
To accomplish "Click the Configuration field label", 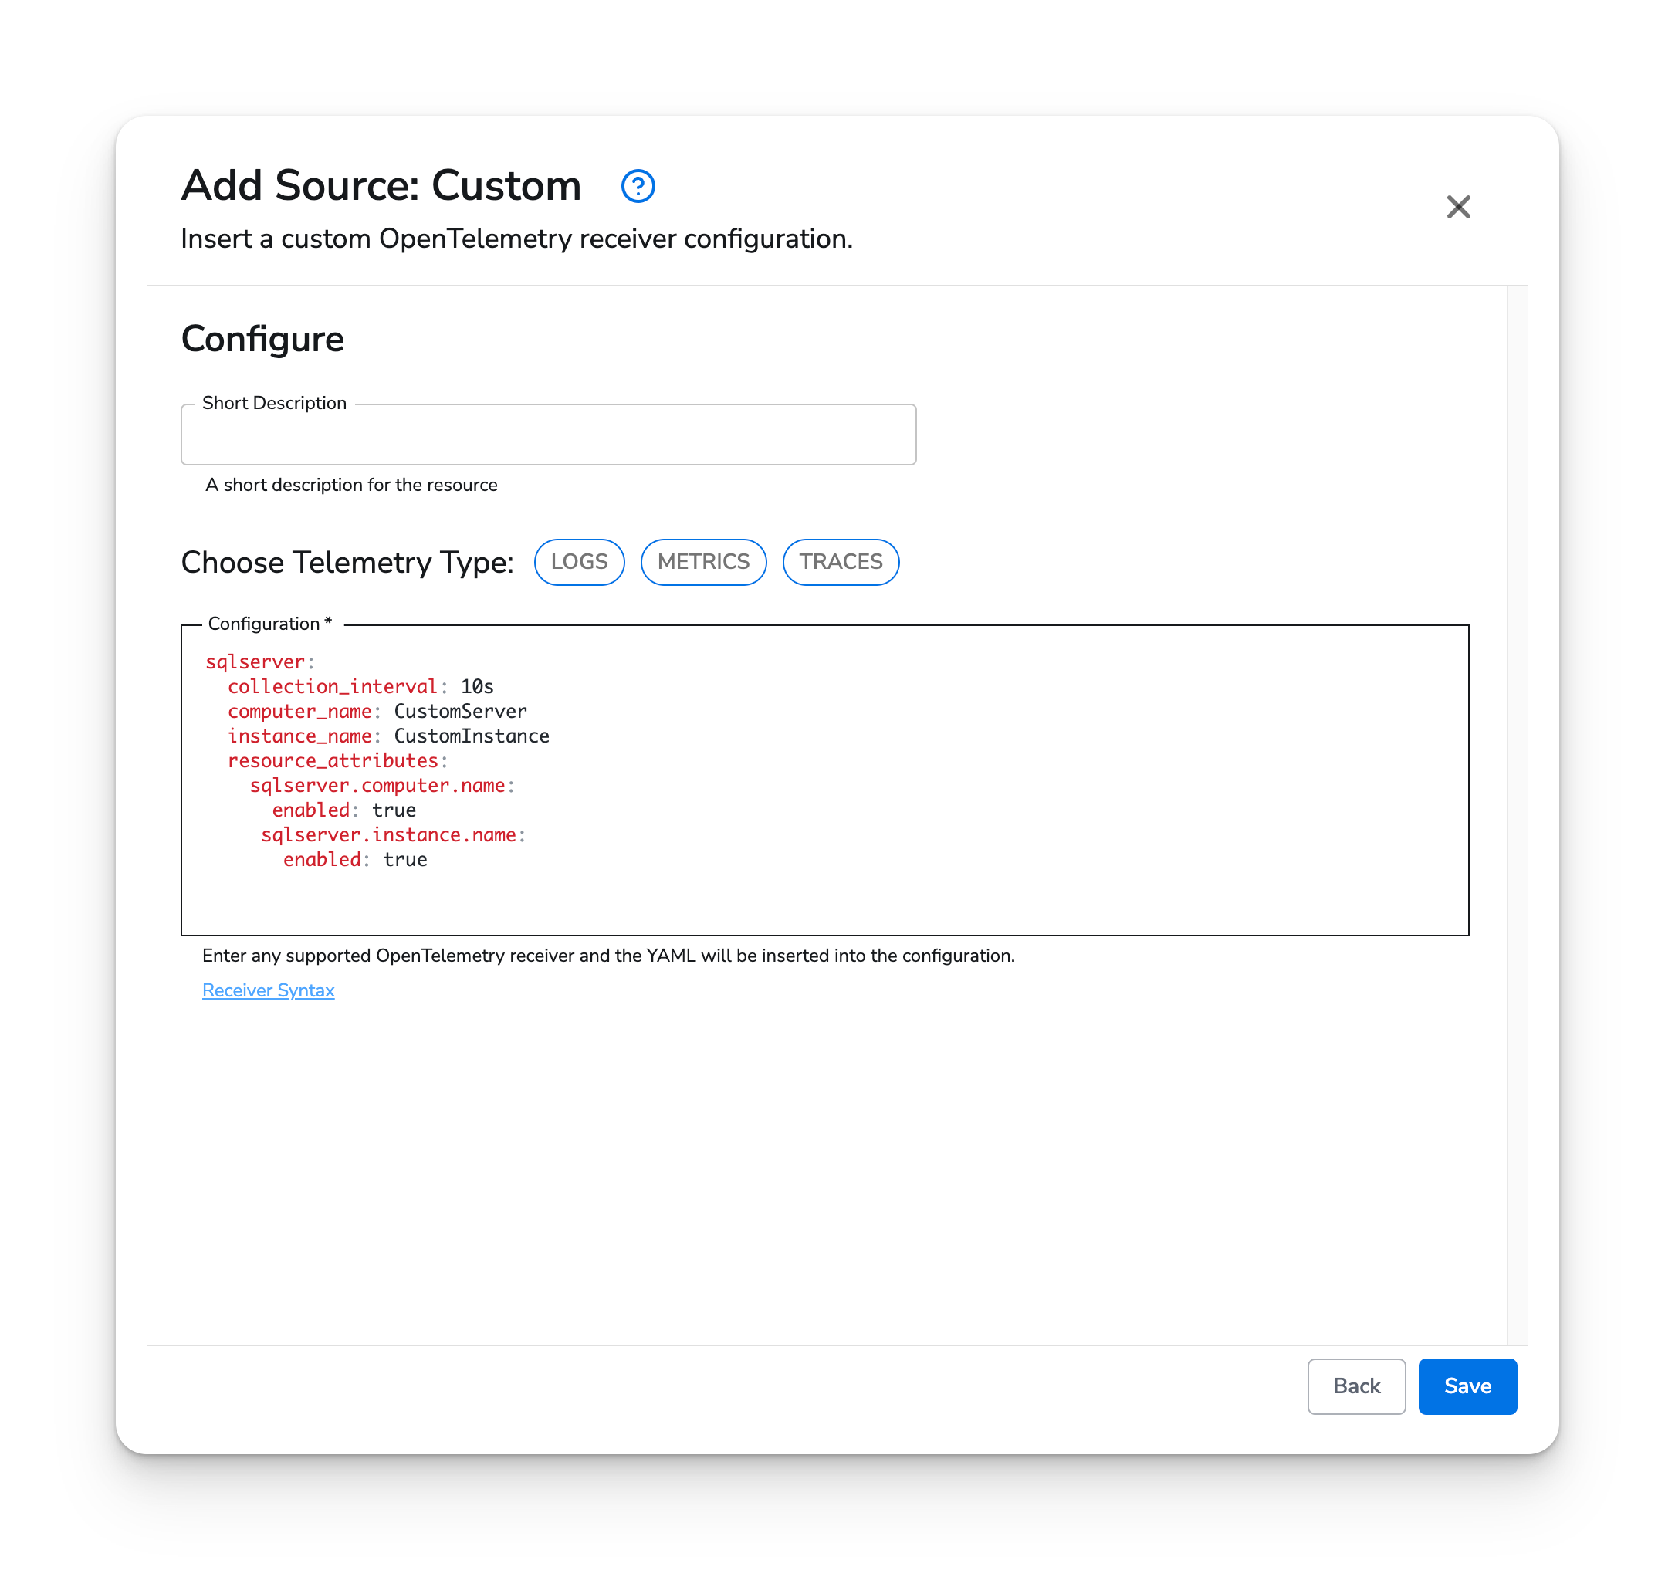I will click(x=268, y=624).
